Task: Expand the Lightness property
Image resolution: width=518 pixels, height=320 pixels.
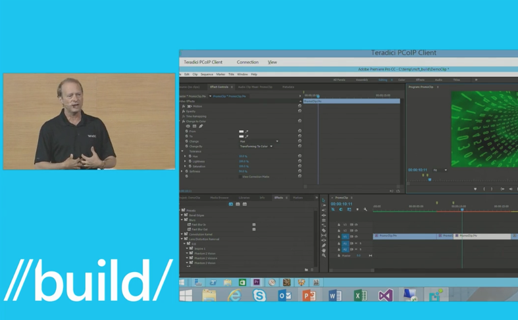Action: pyautogui.click(x=185, y=162)
